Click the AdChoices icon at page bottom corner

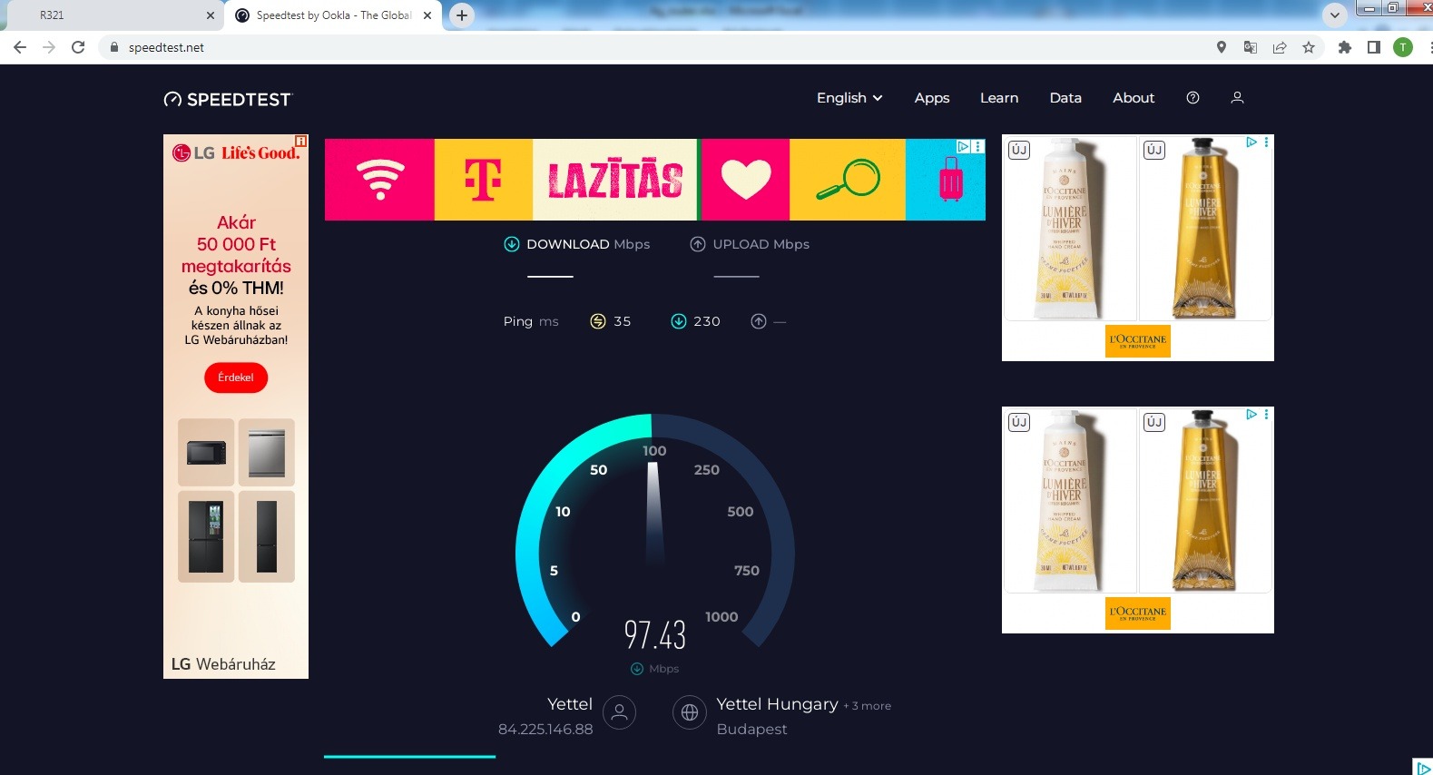(x=1423, y=767)
